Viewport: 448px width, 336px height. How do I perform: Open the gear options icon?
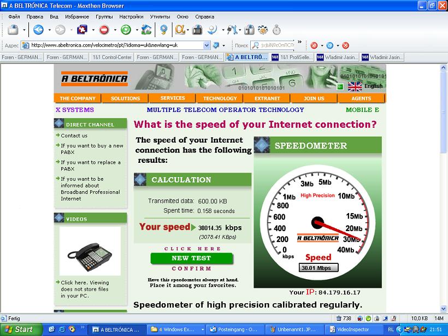point(263,30)
